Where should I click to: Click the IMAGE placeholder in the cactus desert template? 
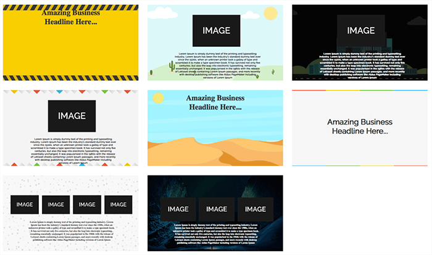(x=215, y=31)
